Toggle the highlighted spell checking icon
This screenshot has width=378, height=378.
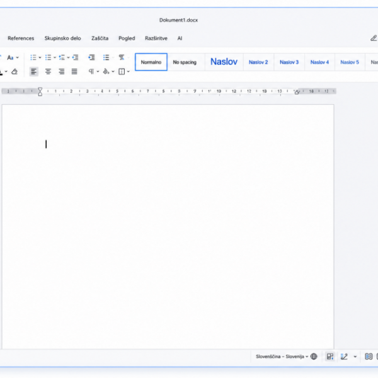pyautogui.click(x=330, y=357)
